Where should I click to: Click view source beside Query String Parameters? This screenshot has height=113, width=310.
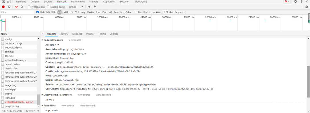[x=84, y=95]
